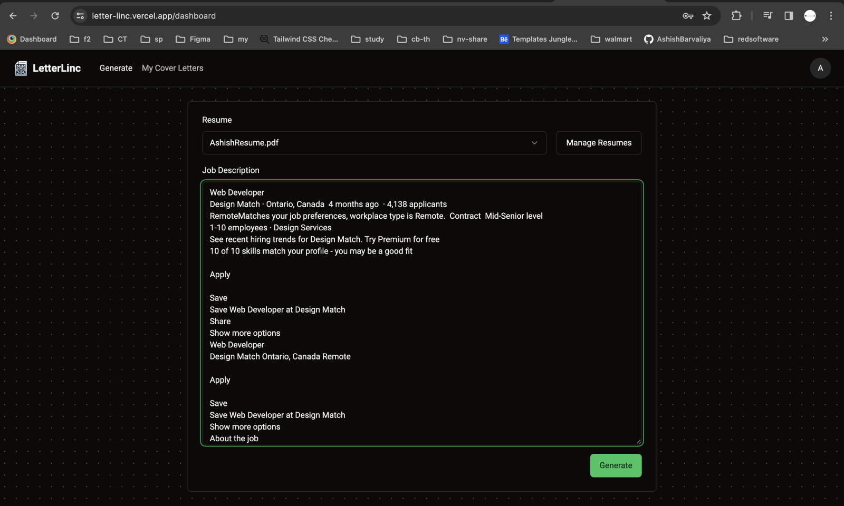Open the Chrome profile avatar
Viewport: 844px width, 506px height.
(x=810, y=16)
